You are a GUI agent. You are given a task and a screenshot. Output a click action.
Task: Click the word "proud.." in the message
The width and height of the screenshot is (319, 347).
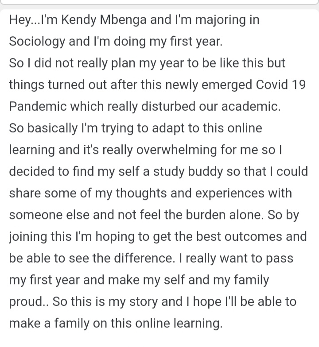pyautogui.click(x=29, y=302)
